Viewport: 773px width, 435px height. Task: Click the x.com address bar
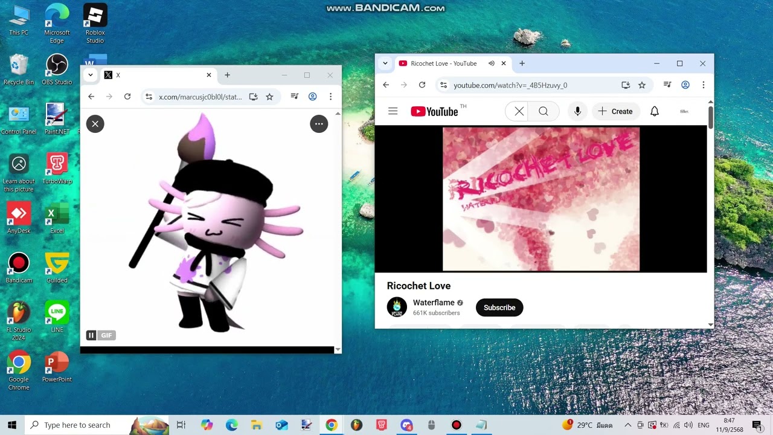(x=200, y=97)
